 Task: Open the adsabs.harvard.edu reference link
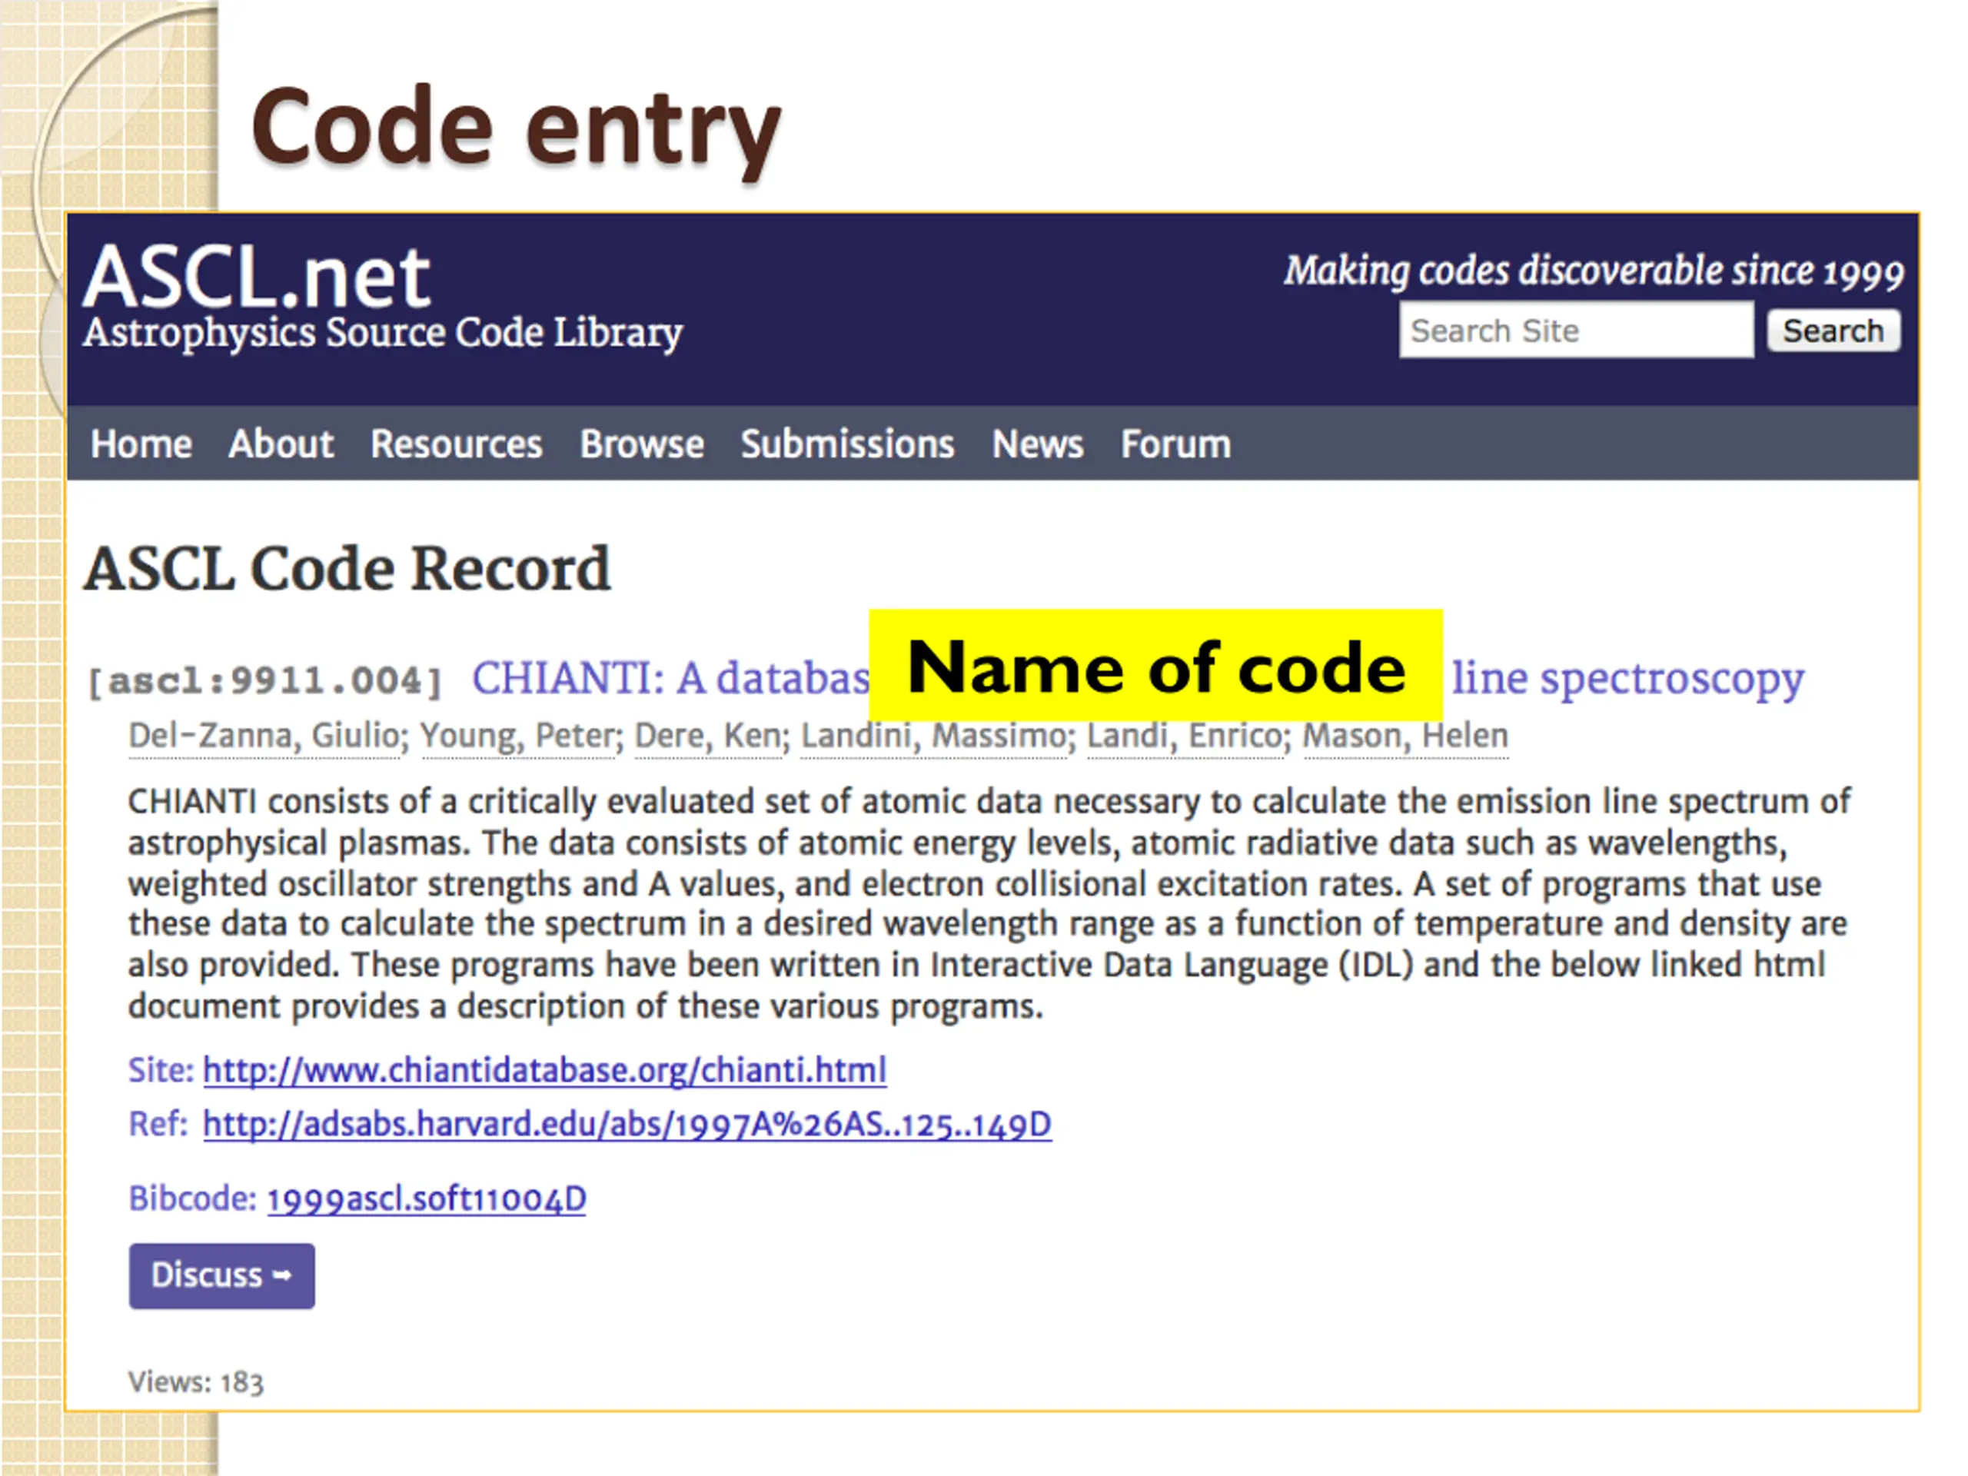(x=627, y=1125)
